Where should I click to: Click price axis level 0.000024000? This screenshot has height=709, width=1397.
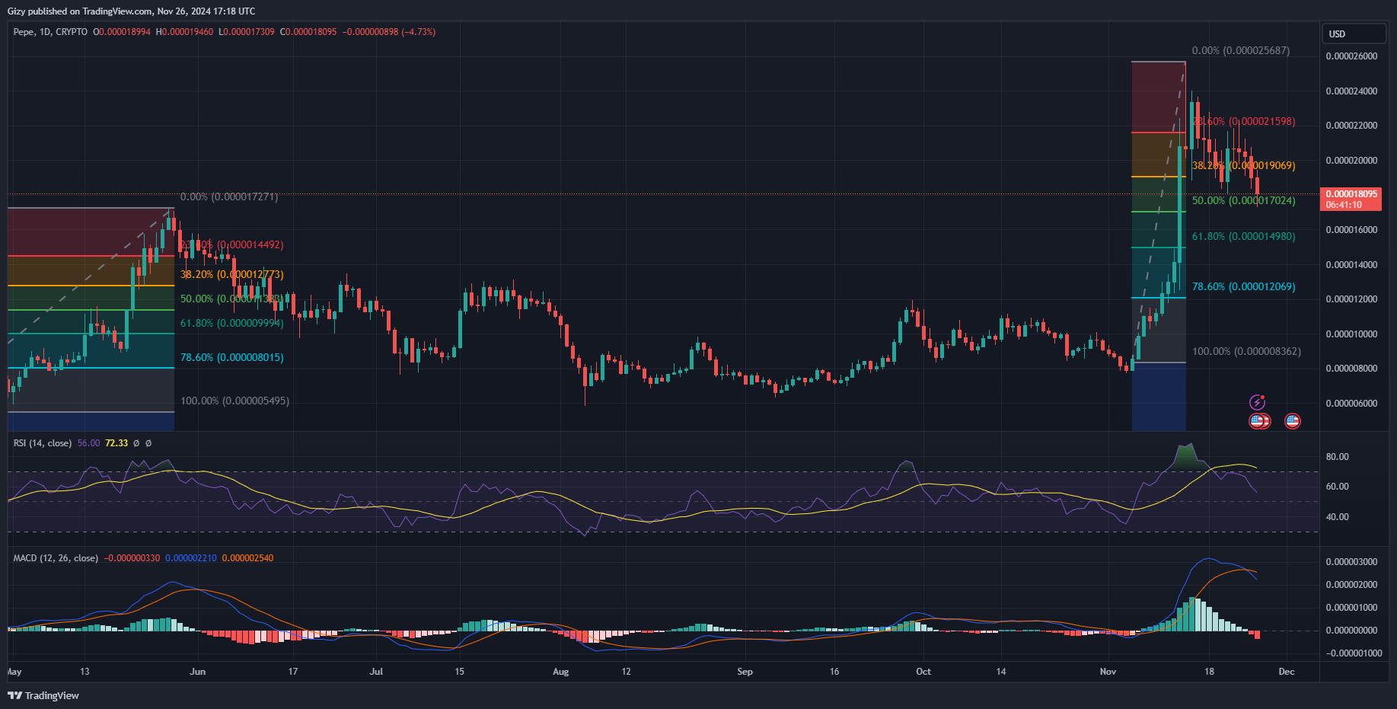click(x=1351, y=91)
